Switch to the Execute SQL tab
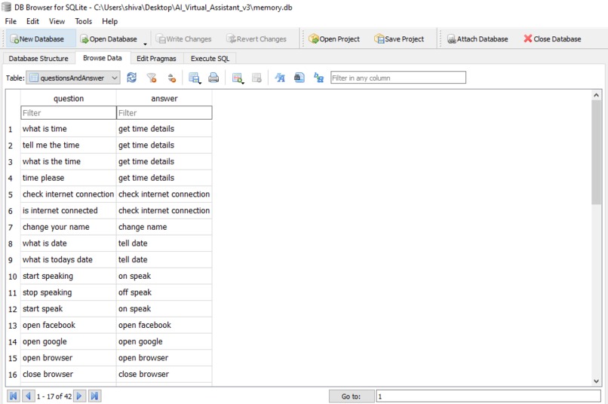 pyautogui.click(x=210, y=59)
